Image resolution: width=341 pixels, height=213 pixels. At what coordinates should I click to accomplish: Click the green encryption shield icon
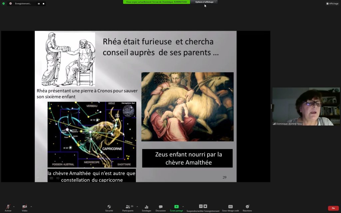click(3, 3)
